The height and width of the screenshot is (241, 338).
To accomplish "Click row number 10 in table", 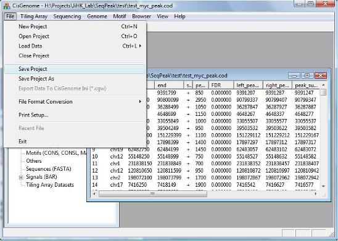I will point(95,157).
